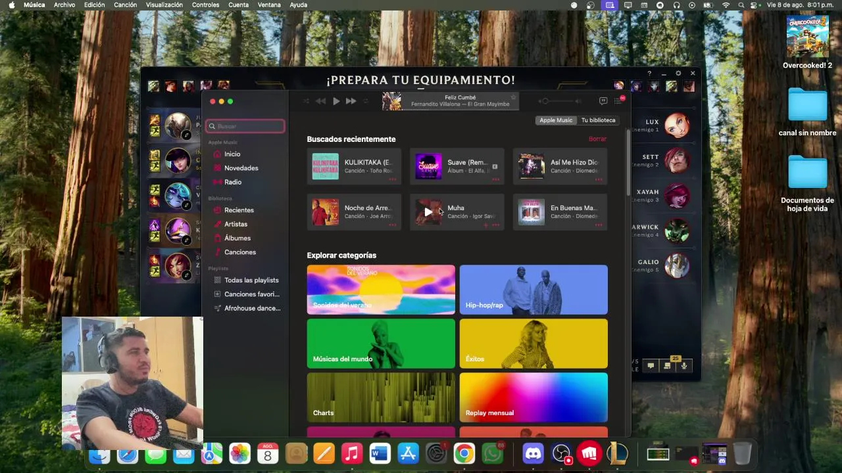Open more options for Así Me Hizo Dios
Screen dimensions: 842x473
click(599, 179)
